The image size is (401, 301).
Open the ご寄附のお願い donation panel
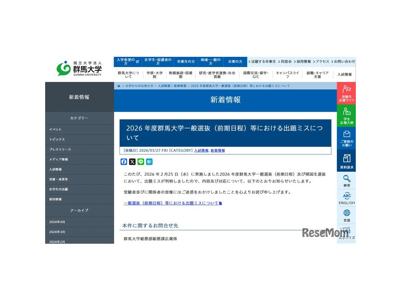[x=346, y=138]
